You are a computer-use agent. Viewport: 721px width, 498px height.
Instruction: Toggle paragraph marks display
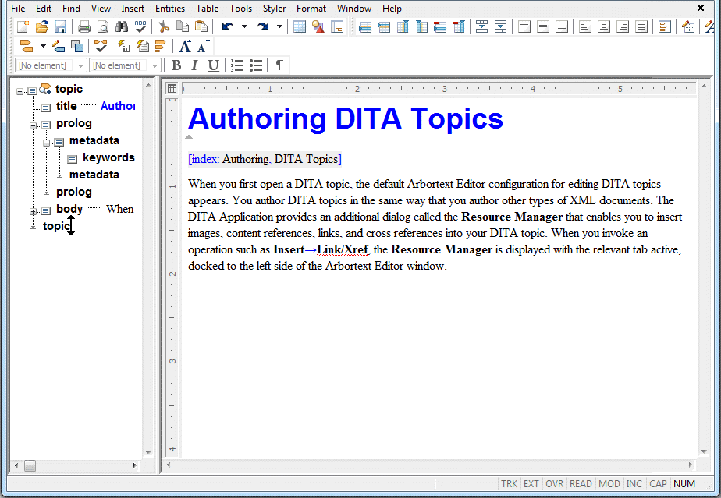[279, 65]
